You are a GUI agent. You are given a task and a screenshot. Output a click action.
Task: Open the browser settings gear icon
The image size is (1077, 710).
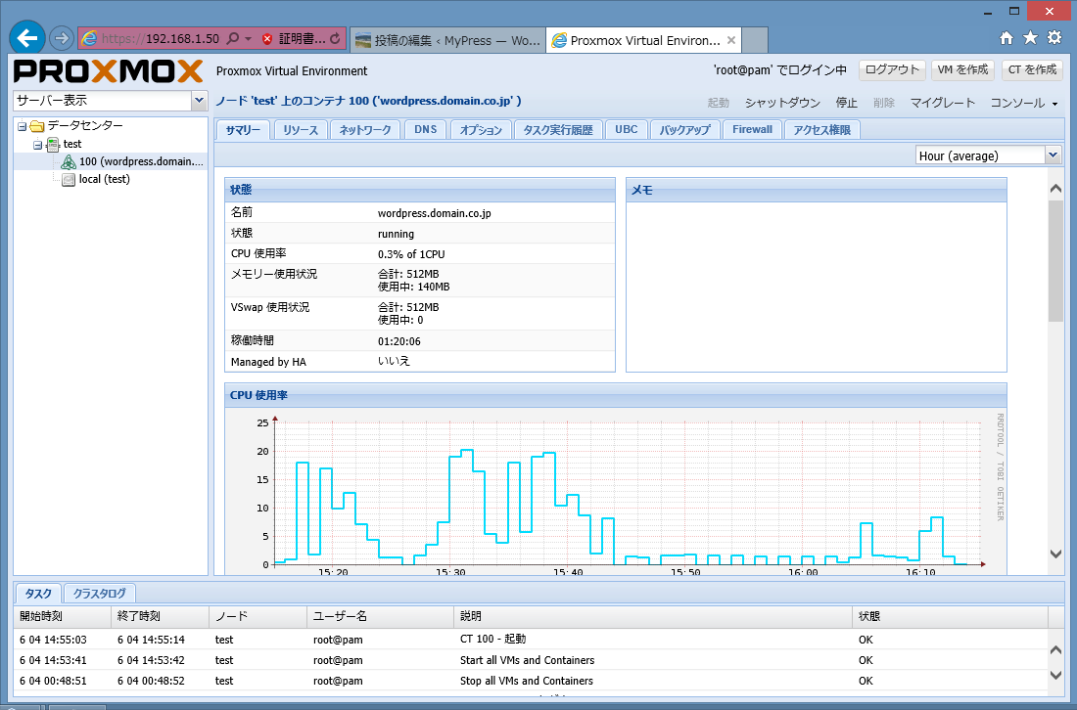click(x=1054, y=38)
